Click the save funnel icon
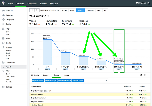The height and width of the screenshot is (106, 152). pyautogui.click(x=141, y=75)
